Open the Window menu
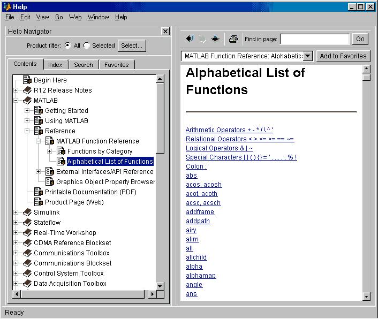The height and width of the screenshot is (319, 378). click(98, 17)
